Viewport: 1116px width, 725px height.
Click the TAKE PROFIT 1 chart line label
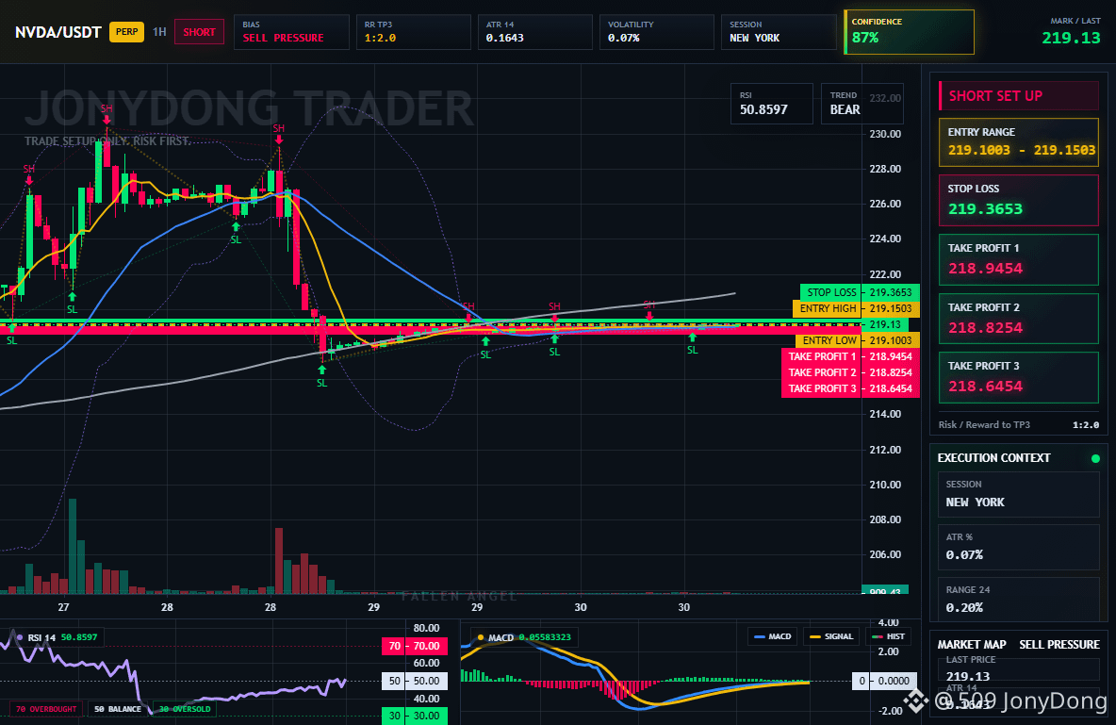pos(850,356)
